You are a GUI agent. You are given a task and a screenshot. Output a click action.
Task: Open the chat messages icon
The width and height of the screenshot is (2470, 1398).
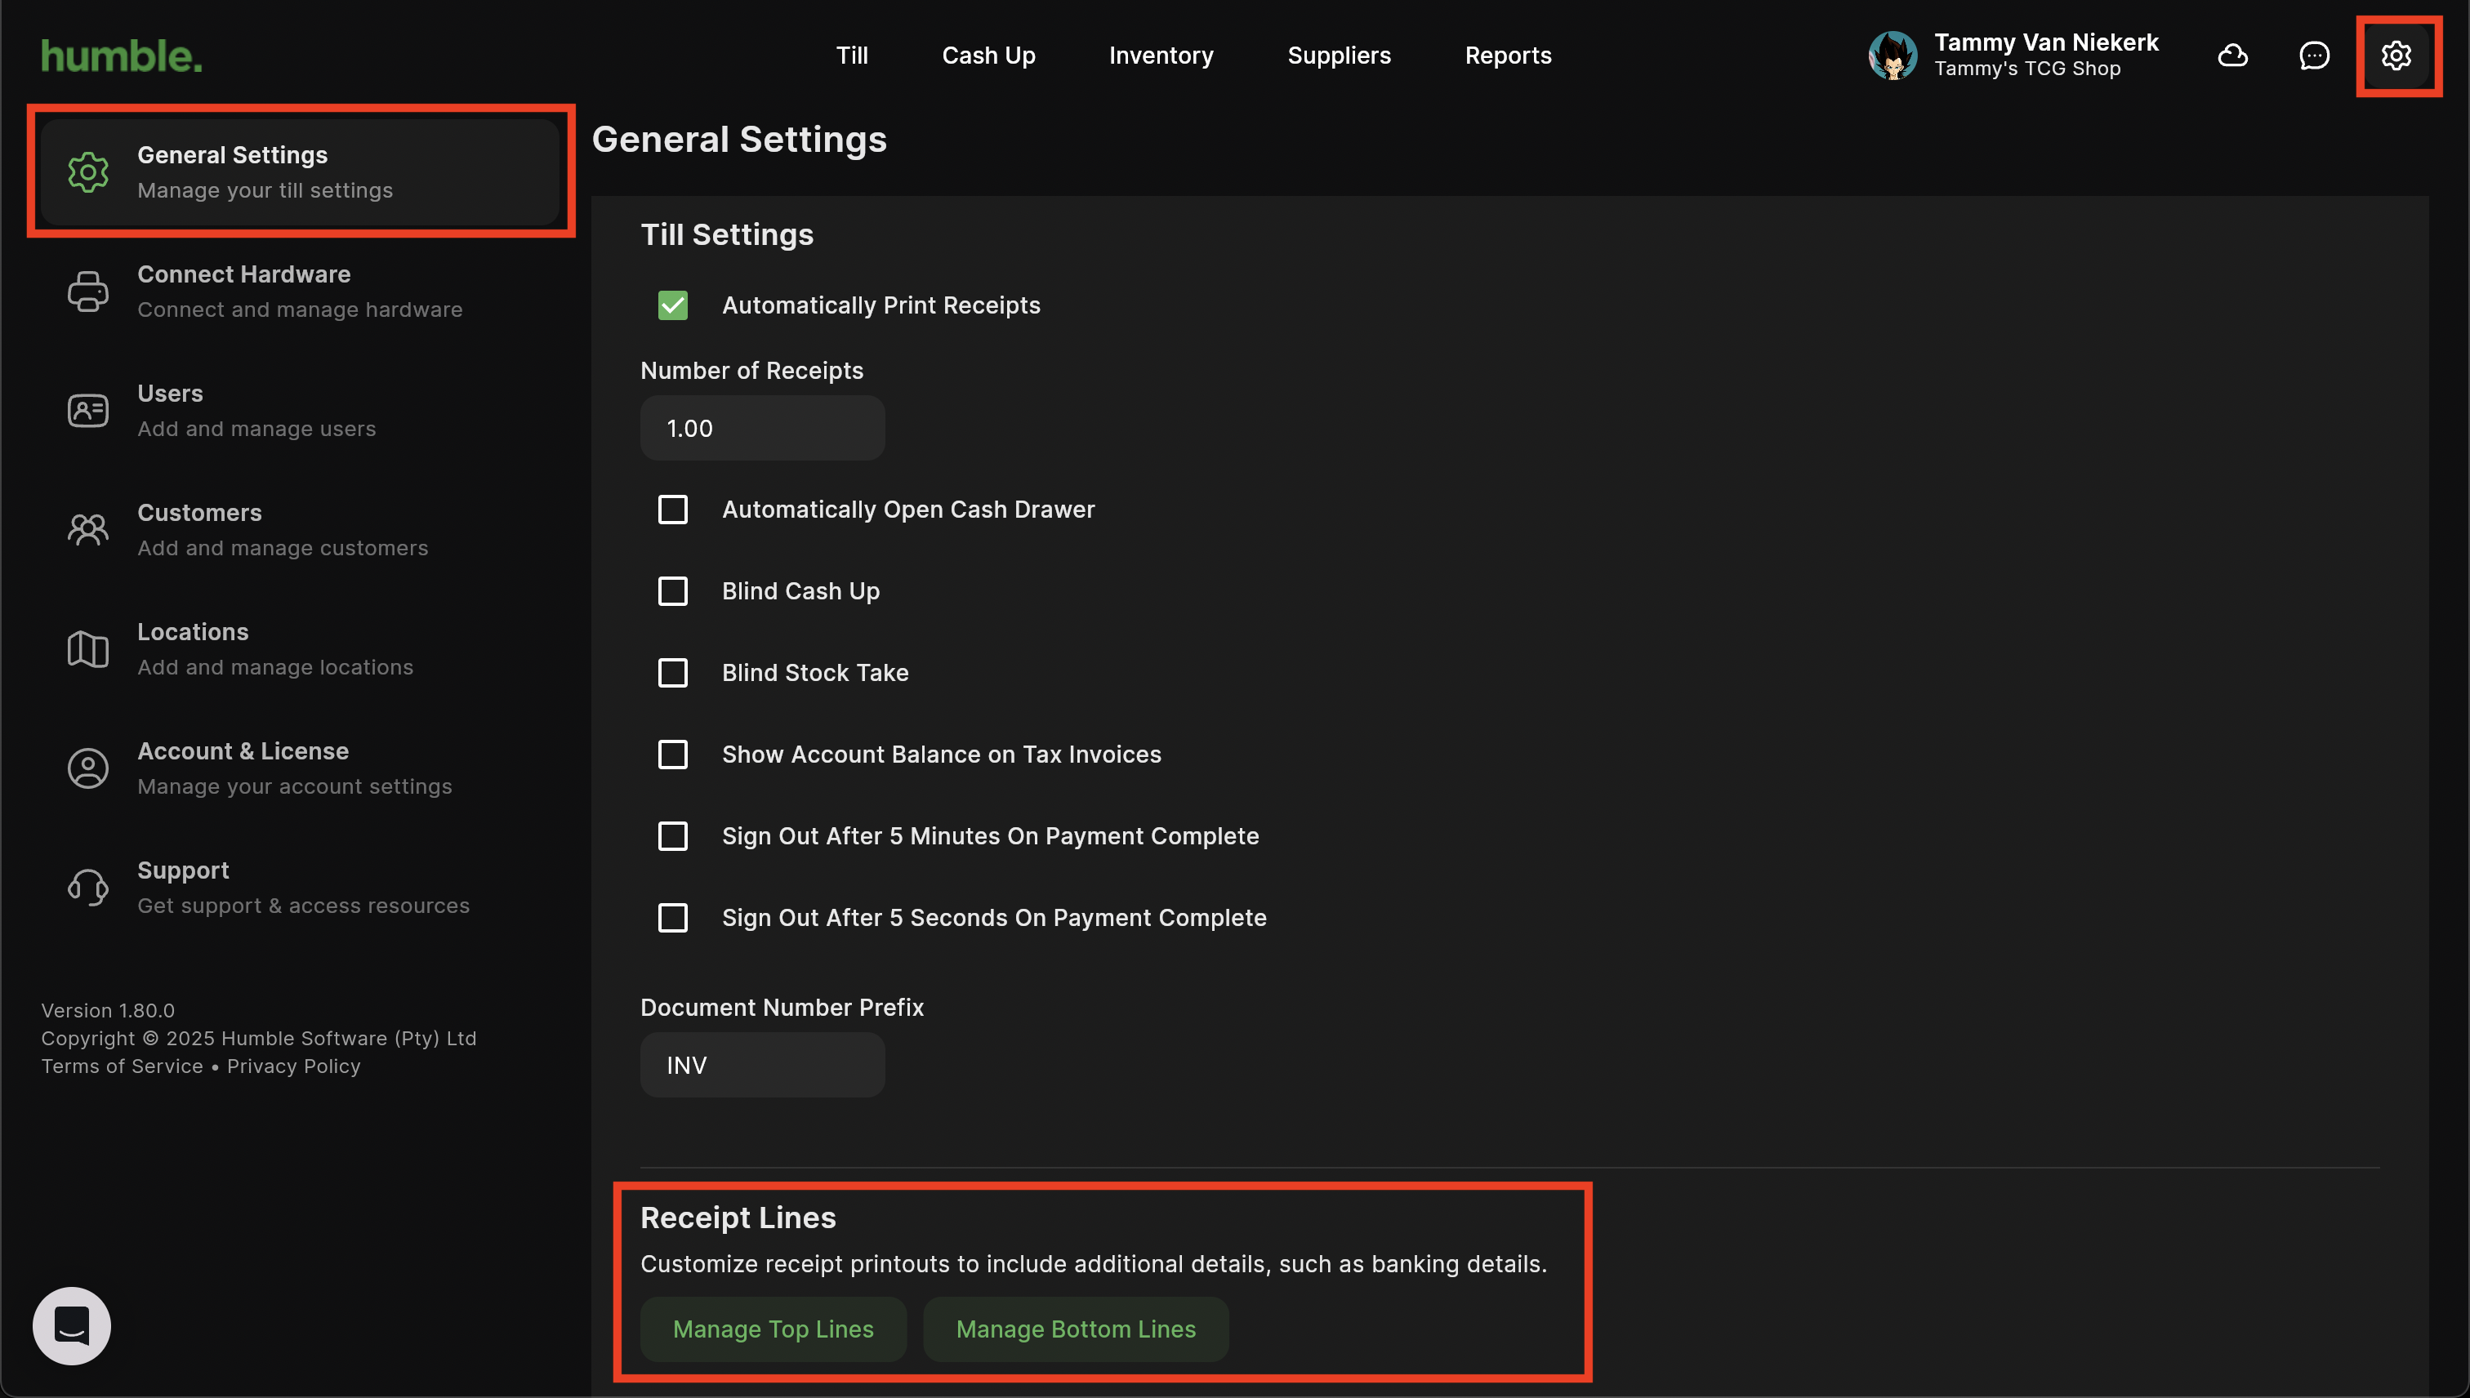tap(2313, 56)
